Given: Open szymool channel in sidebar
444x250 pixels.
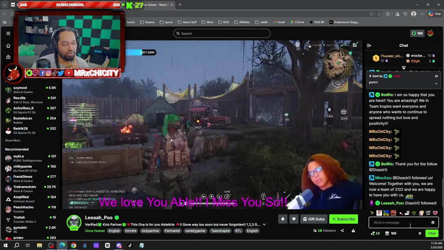Looking at the screenshot, I should pyautogui.click(x=31, y=90).
